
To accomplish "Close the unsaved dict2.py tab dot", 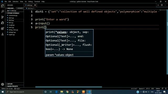I will 35,5.
